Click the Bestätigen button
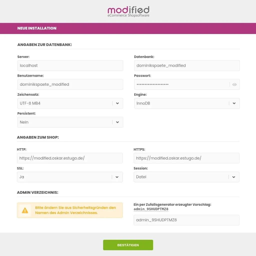Viewport: 256px width, 256px height. [128, 245]
